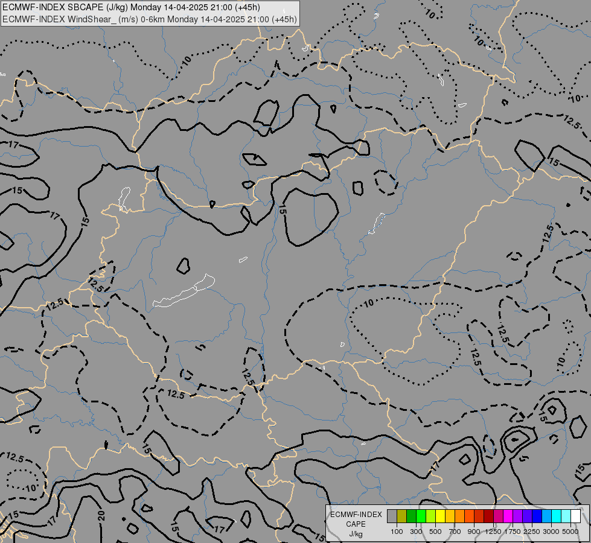
Task: Click the 500 legend value
Action: (x=435, y=532)
